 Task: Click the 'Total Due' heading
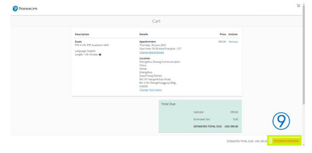pos(168,104)
